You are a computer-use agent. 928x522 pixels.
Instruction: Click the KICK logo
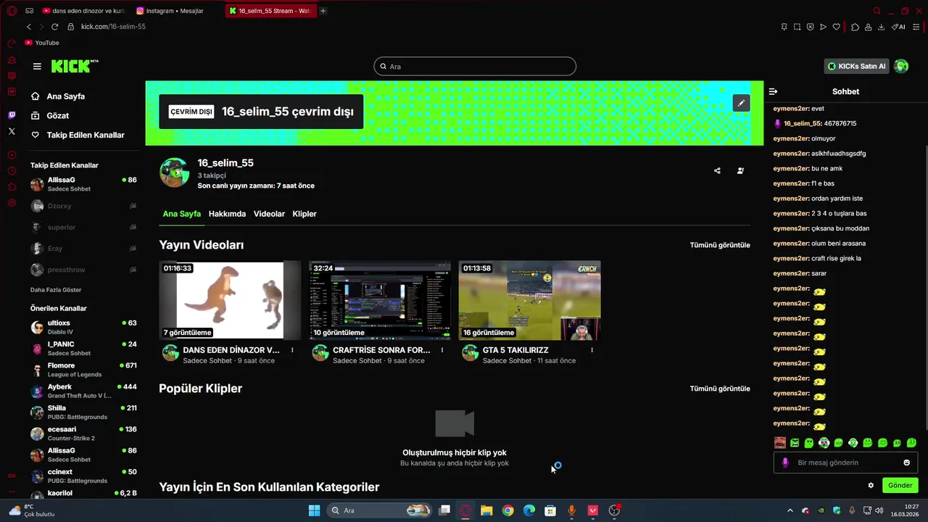pyautogui.click(x=74, y=66)
